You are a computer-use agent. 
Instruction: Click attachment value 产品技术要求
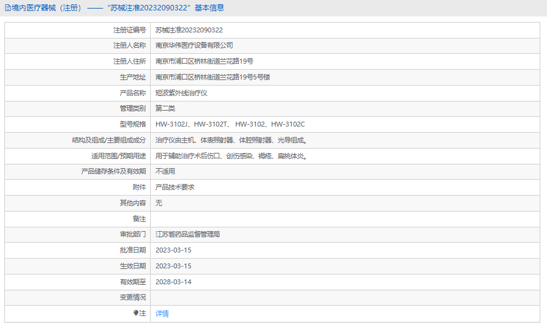click(175, 187)
